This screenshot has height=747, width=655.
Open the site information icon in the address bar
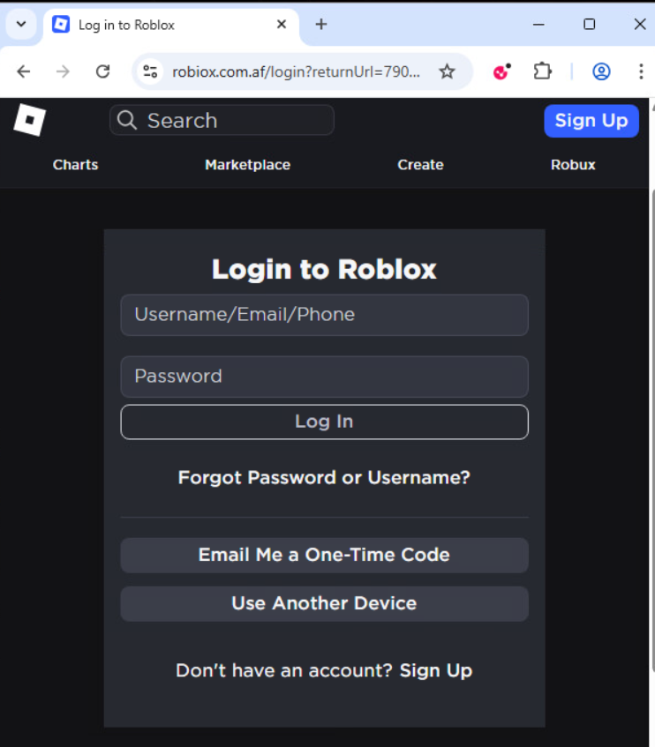150,71
